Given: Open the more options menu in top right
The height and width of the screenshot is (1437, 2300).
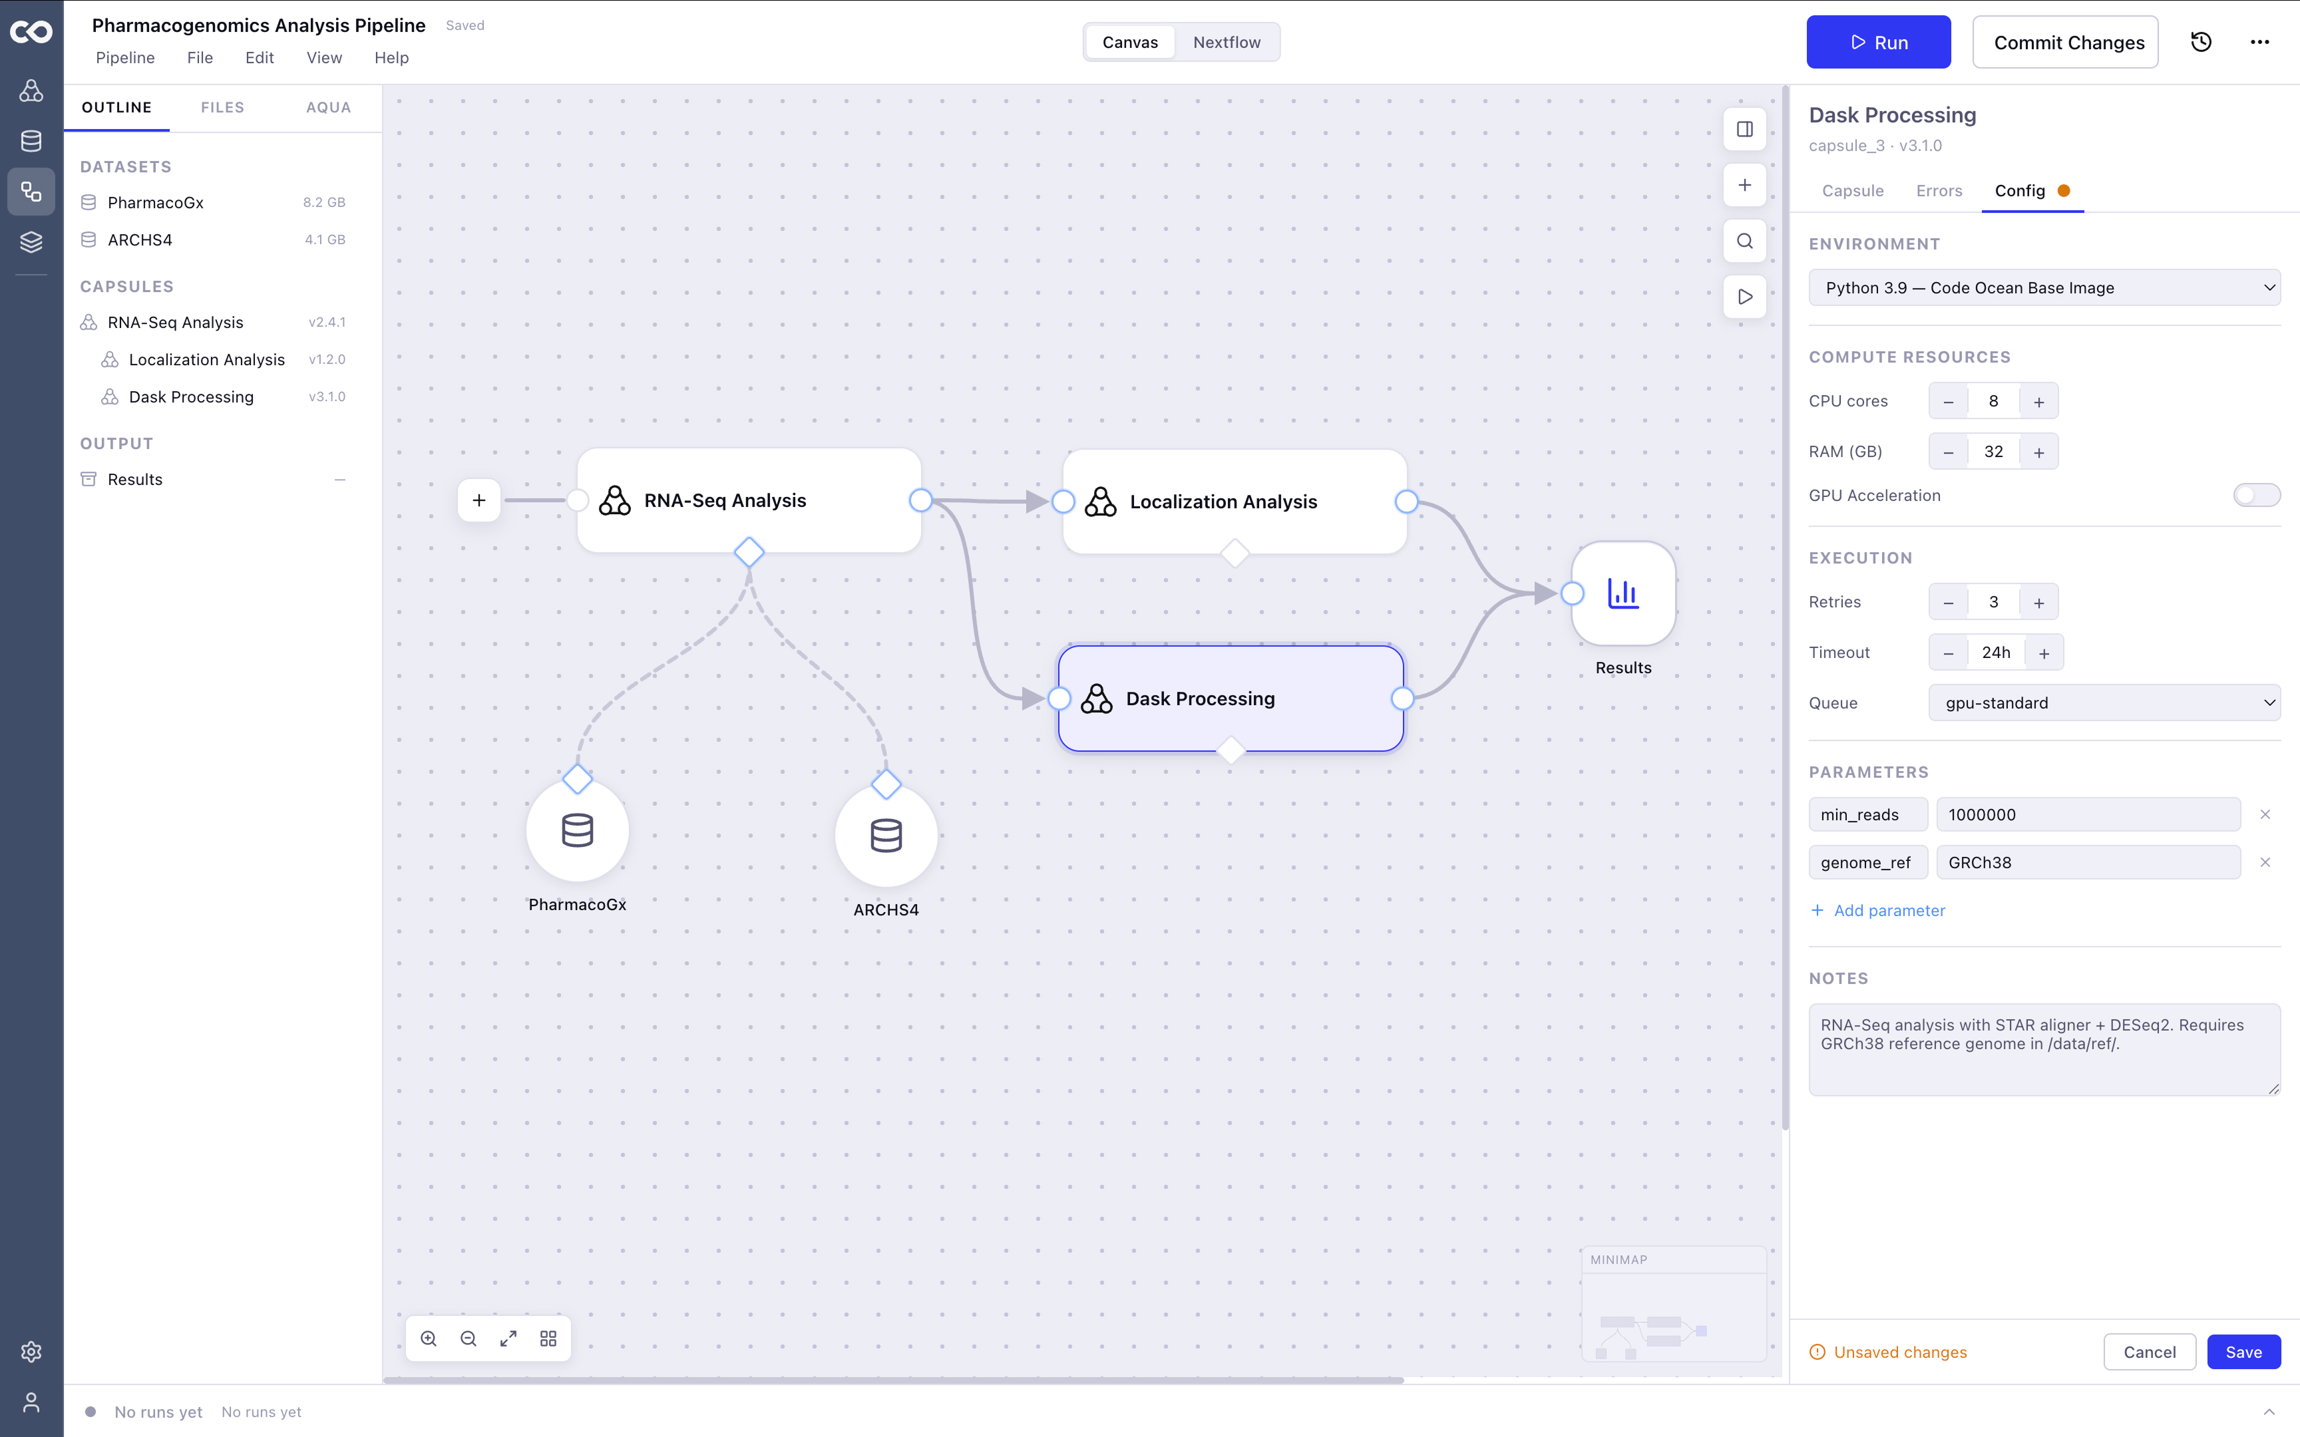Looking at the screenshot, I should coord(2261,42).
